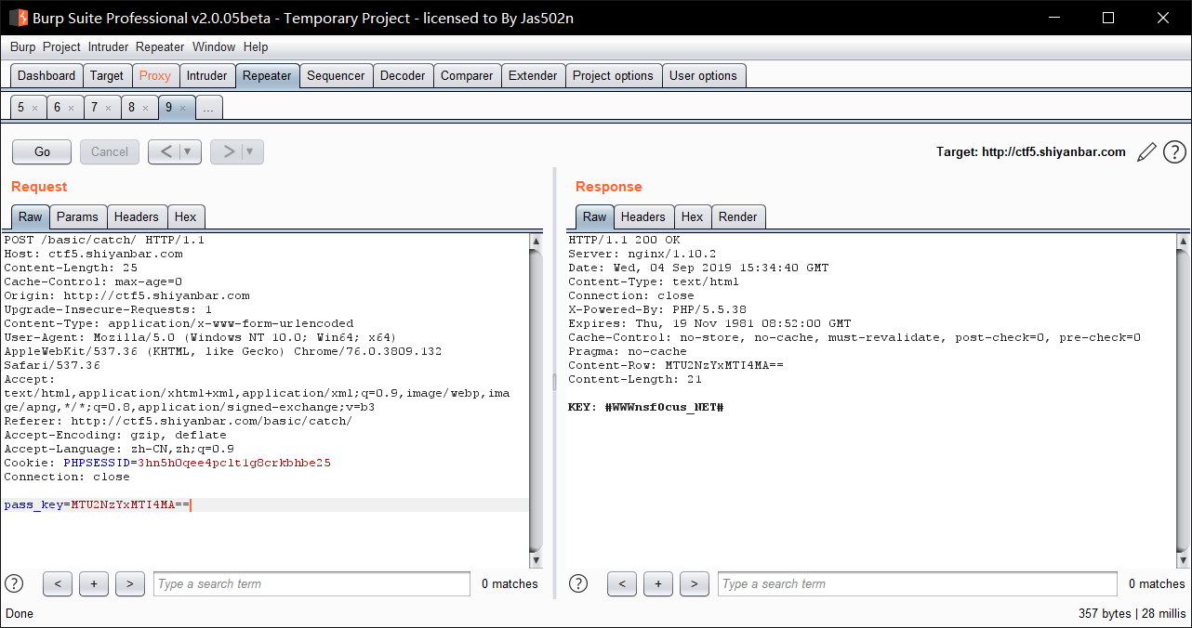The width and height of the screenshot is (1192, 628).
Task: Open Repeater help question mark icon
Action: 1174,151
